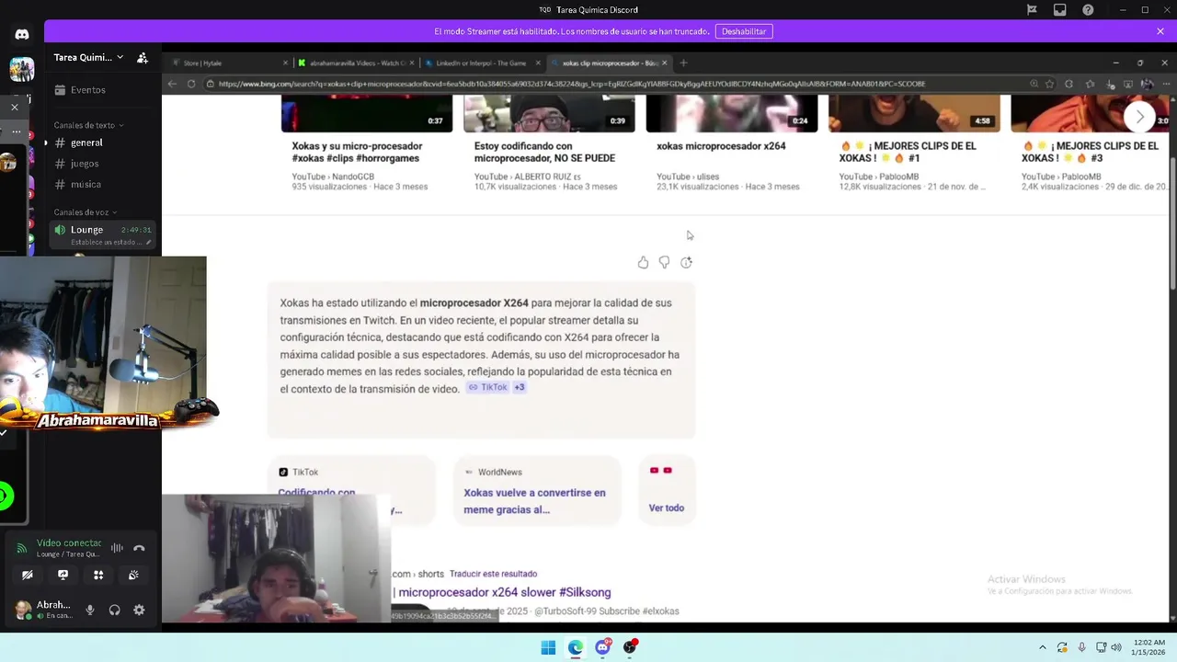Expand the +3 sources chip
The image size is (1177, 662).
tap(520, 387)
